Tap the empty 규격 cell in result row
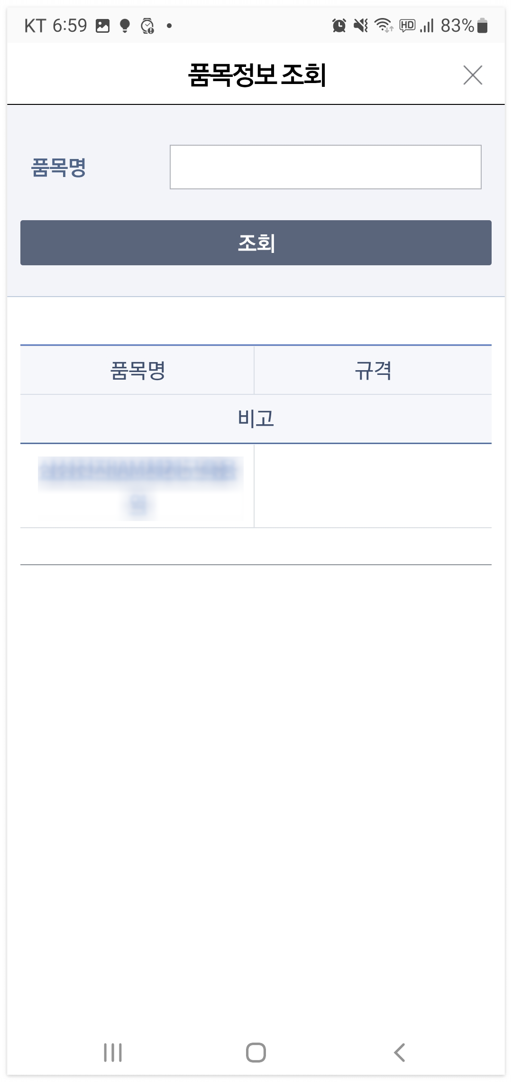This screenshot has width=512, height=1082. [373, 486]
